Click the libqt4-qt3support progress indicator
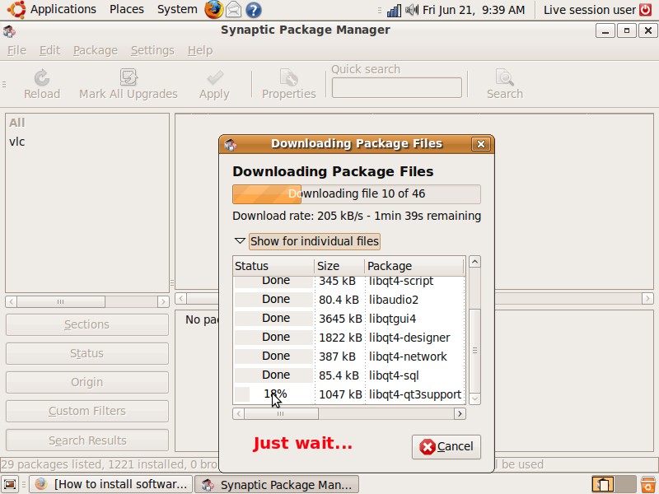Image resolution: width=659 pixels, height=494 pixels. [x=273, y=394]
